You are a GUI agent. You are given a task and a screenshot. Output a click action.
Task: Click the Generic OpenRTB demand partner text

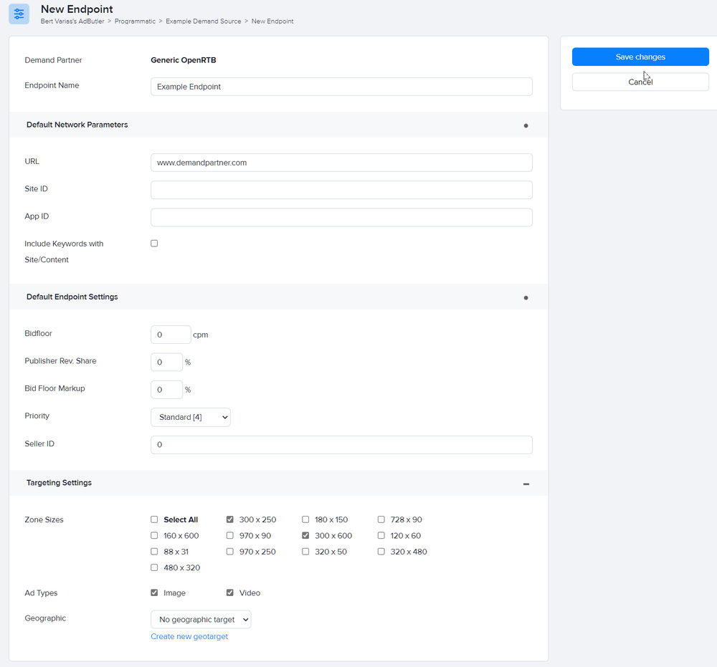[184, 60]
